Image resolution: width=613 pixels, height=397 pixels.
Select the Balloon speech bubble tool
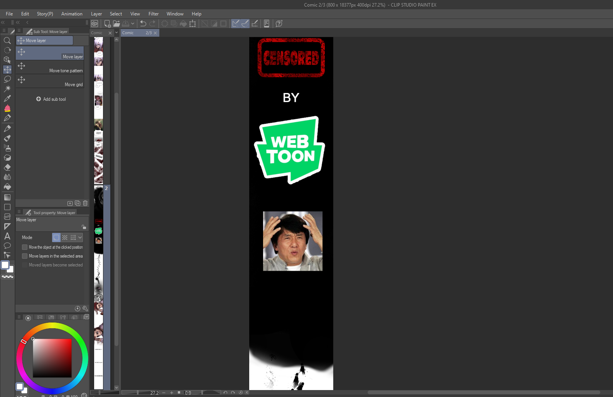7,246
